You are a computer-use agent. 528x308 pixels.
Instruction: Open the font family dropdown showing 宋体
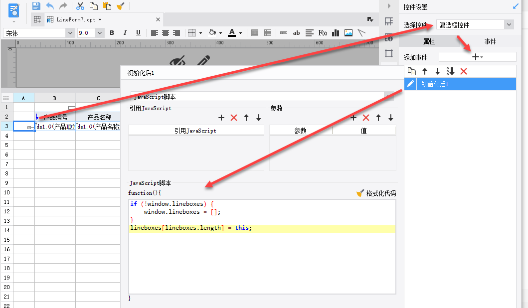pyautogui.click(x=70, y=33)
